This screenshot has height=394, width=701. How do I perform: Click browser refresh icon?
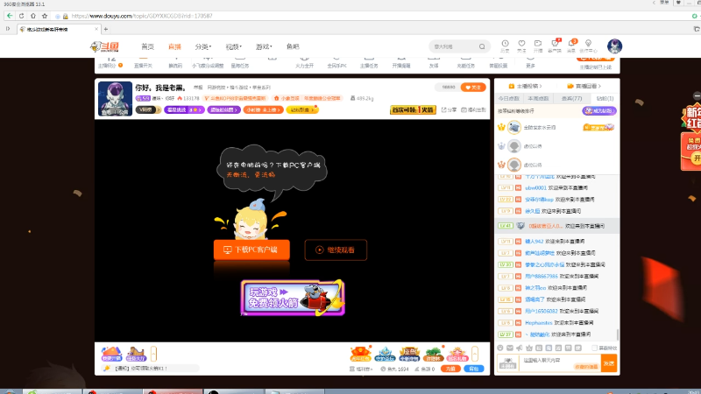pos(21,16)
